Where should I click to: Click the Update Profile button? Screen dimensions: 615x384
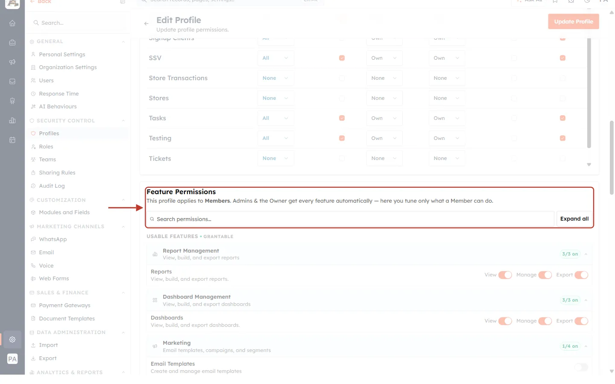(x=574, y=22)
